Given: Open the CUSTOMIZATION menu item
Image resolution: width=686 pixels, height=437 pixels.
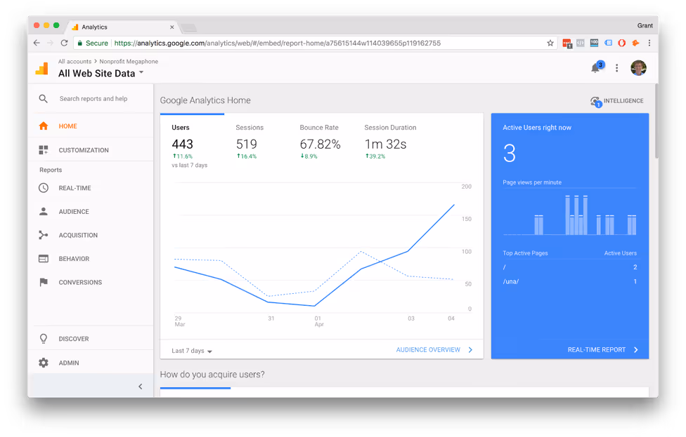Looking at the screenshot, I should (x=91, y=150).
